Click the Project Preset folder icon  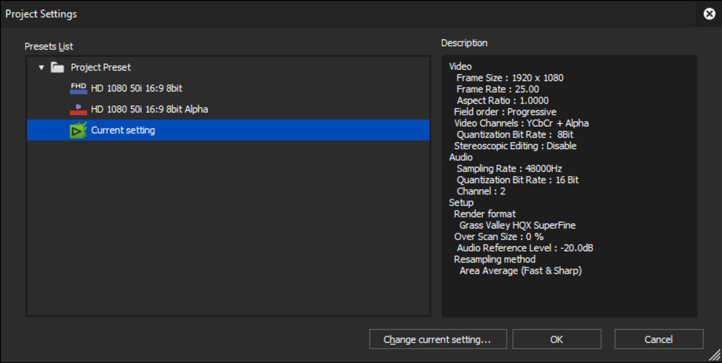pos(57,68)
